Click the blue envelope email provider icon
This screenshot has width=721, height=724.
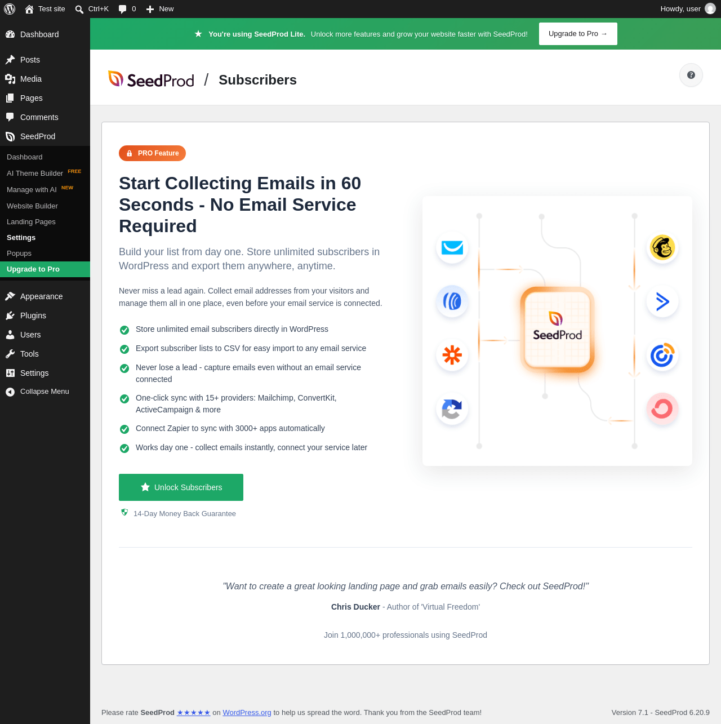pos(452,247)
